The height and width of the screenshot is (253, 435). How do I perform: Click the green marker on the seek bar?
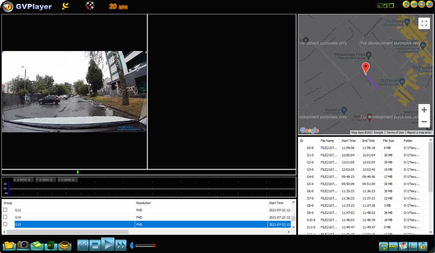click(78, 172)
